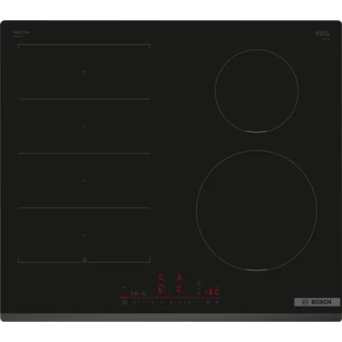Tap the pan symbol on flex zone border

click(x=85, y=260)
